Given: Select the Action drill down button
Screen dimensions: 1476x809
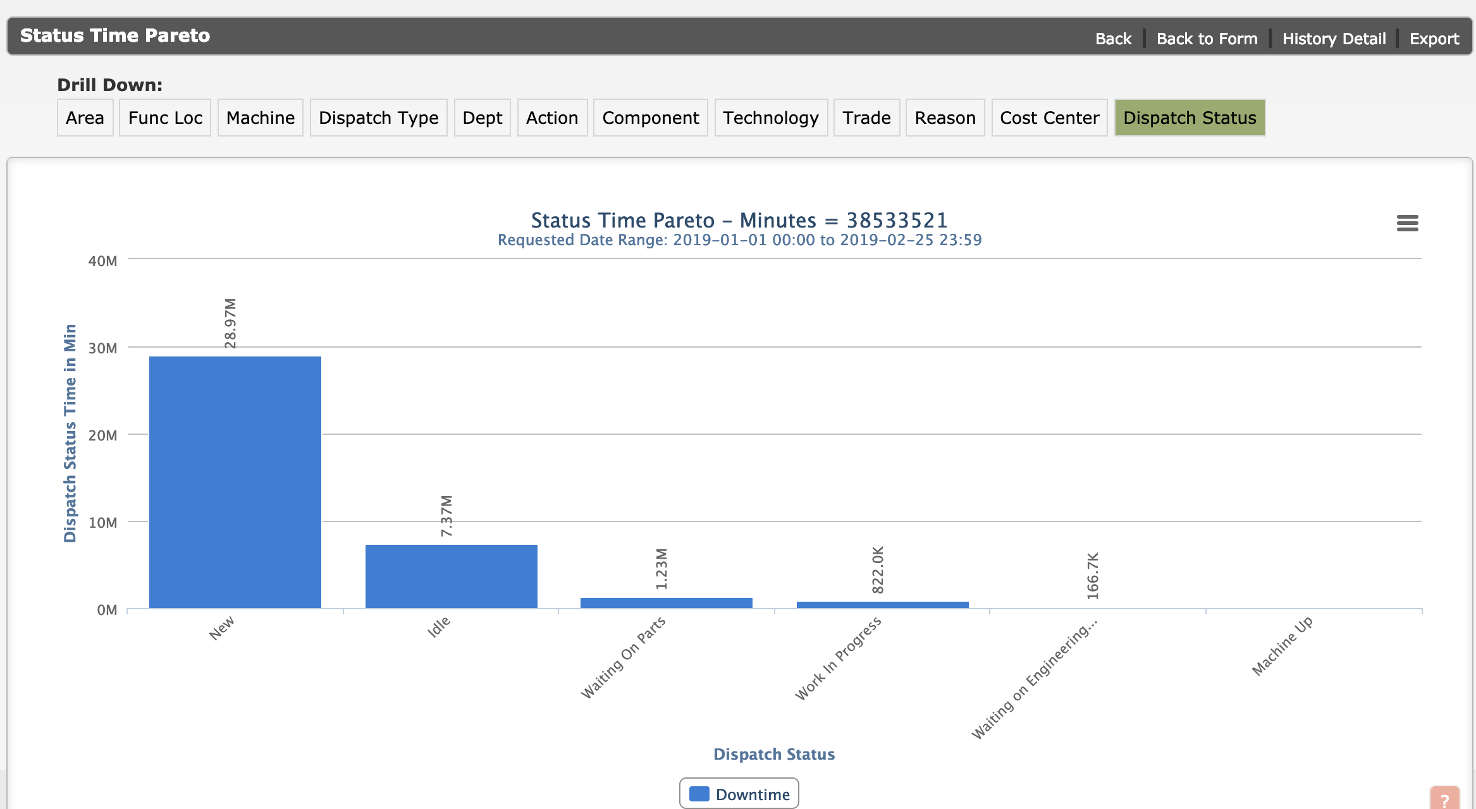Looking at the screenshot, I should (553, 118).
